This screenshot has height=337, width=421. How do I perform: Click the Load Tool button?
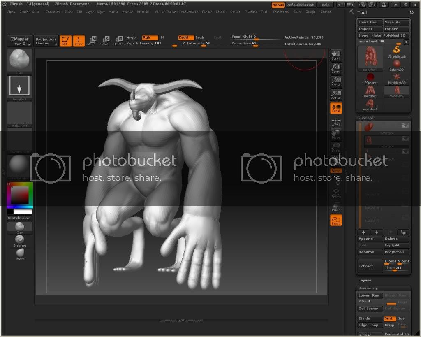(370, 22)
